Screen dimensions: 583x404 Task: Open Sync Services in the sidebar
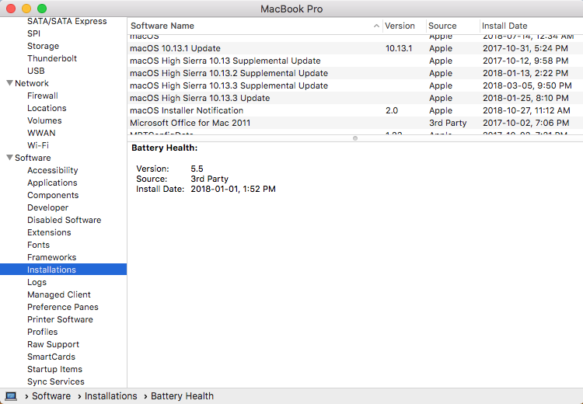click(56, 381)
